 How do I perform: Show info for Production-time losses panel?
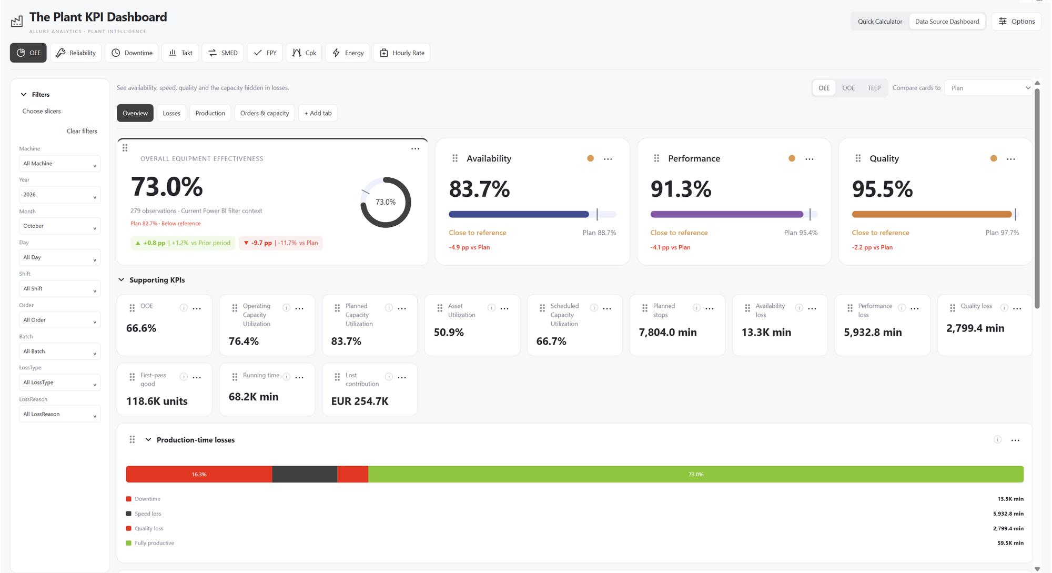(997, 440)
